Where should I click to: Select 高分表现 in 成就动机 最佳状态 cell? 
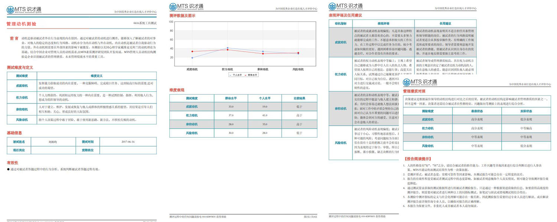pyautogui.click(x=477, y=120)
